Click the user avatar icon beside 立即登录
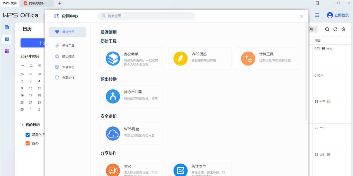Screen dimensions: 353x176 tap(330, 15)
